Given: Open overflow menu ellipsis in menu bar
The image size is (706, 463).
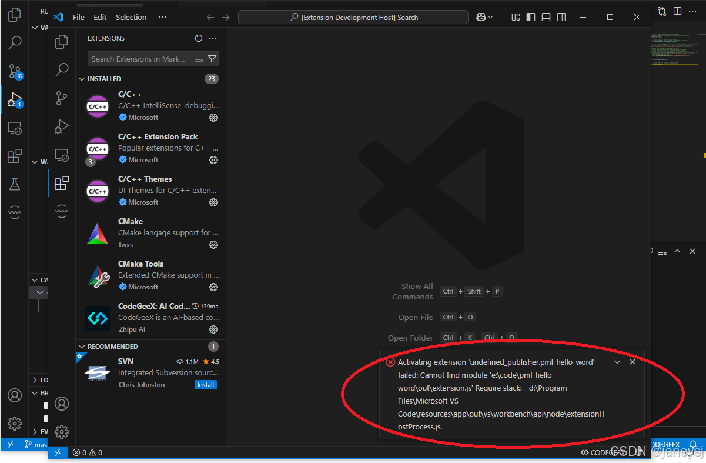Looking at the screenshot, I should pos(162,17).
